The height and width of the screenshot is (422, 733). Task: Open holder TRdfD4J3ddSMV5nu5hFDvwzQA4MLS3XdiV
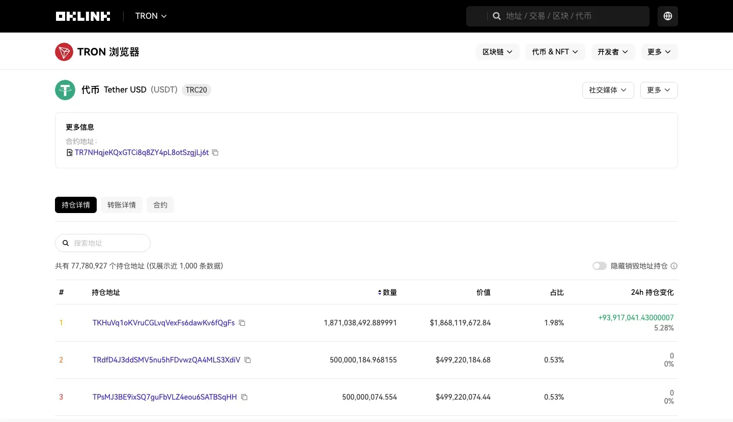pyautogui.click(x=166, y=360)
